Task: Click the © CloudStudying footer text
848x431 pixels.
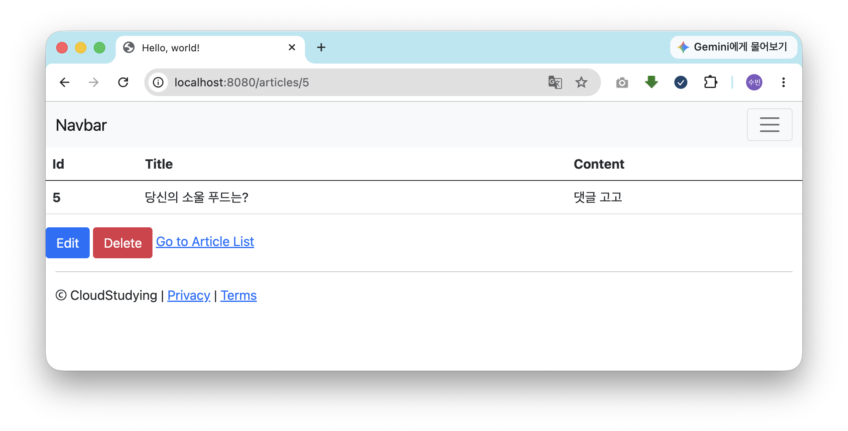Action: 106,295
